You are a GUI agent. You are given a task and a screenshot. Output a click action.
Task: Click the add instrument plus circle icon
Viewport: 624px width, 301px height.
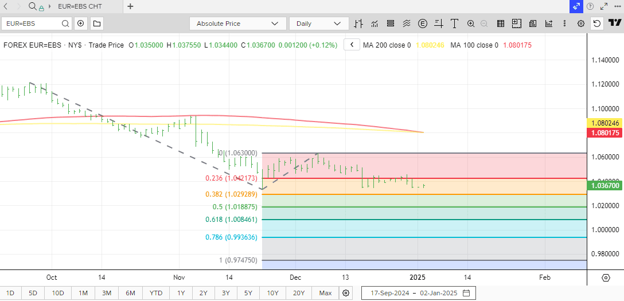tap(81, 24)
